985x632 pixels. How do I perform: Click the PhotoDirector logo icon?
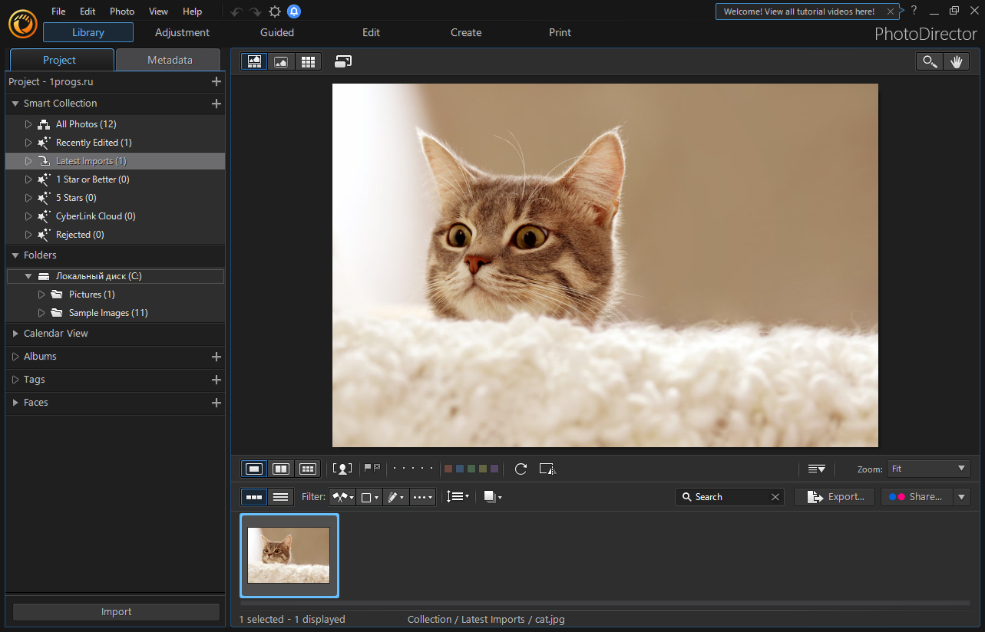(23, 23)
